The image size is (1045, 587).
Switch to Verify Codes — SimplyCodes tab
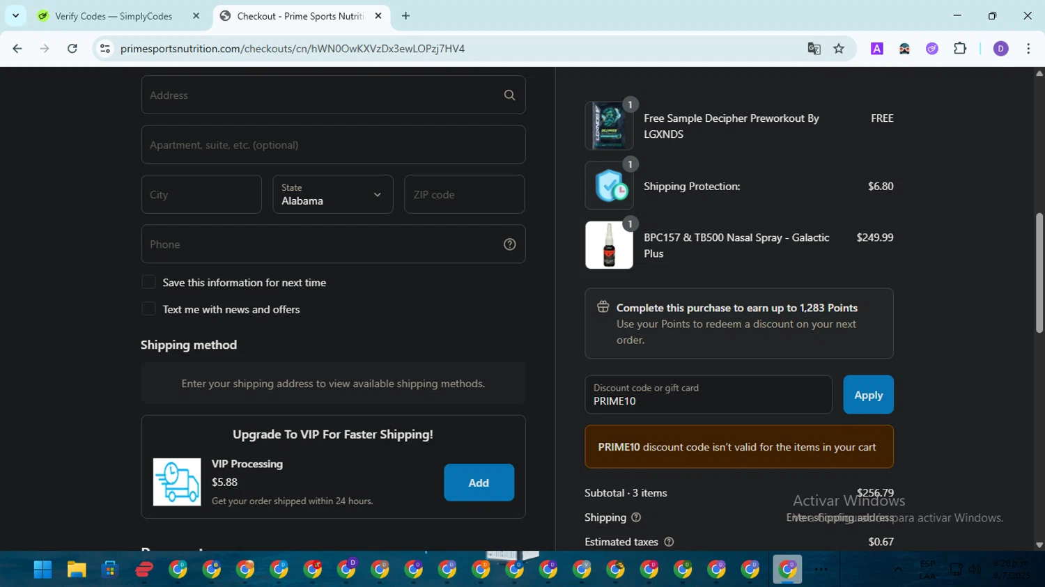point(118,16)
